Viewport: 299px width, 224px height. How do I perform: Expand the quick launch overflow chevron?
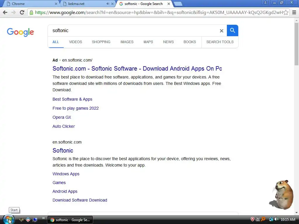(x=43, y=218)
